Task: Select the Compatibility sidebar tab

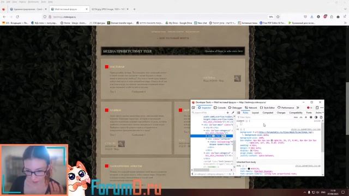Action: 296,113
